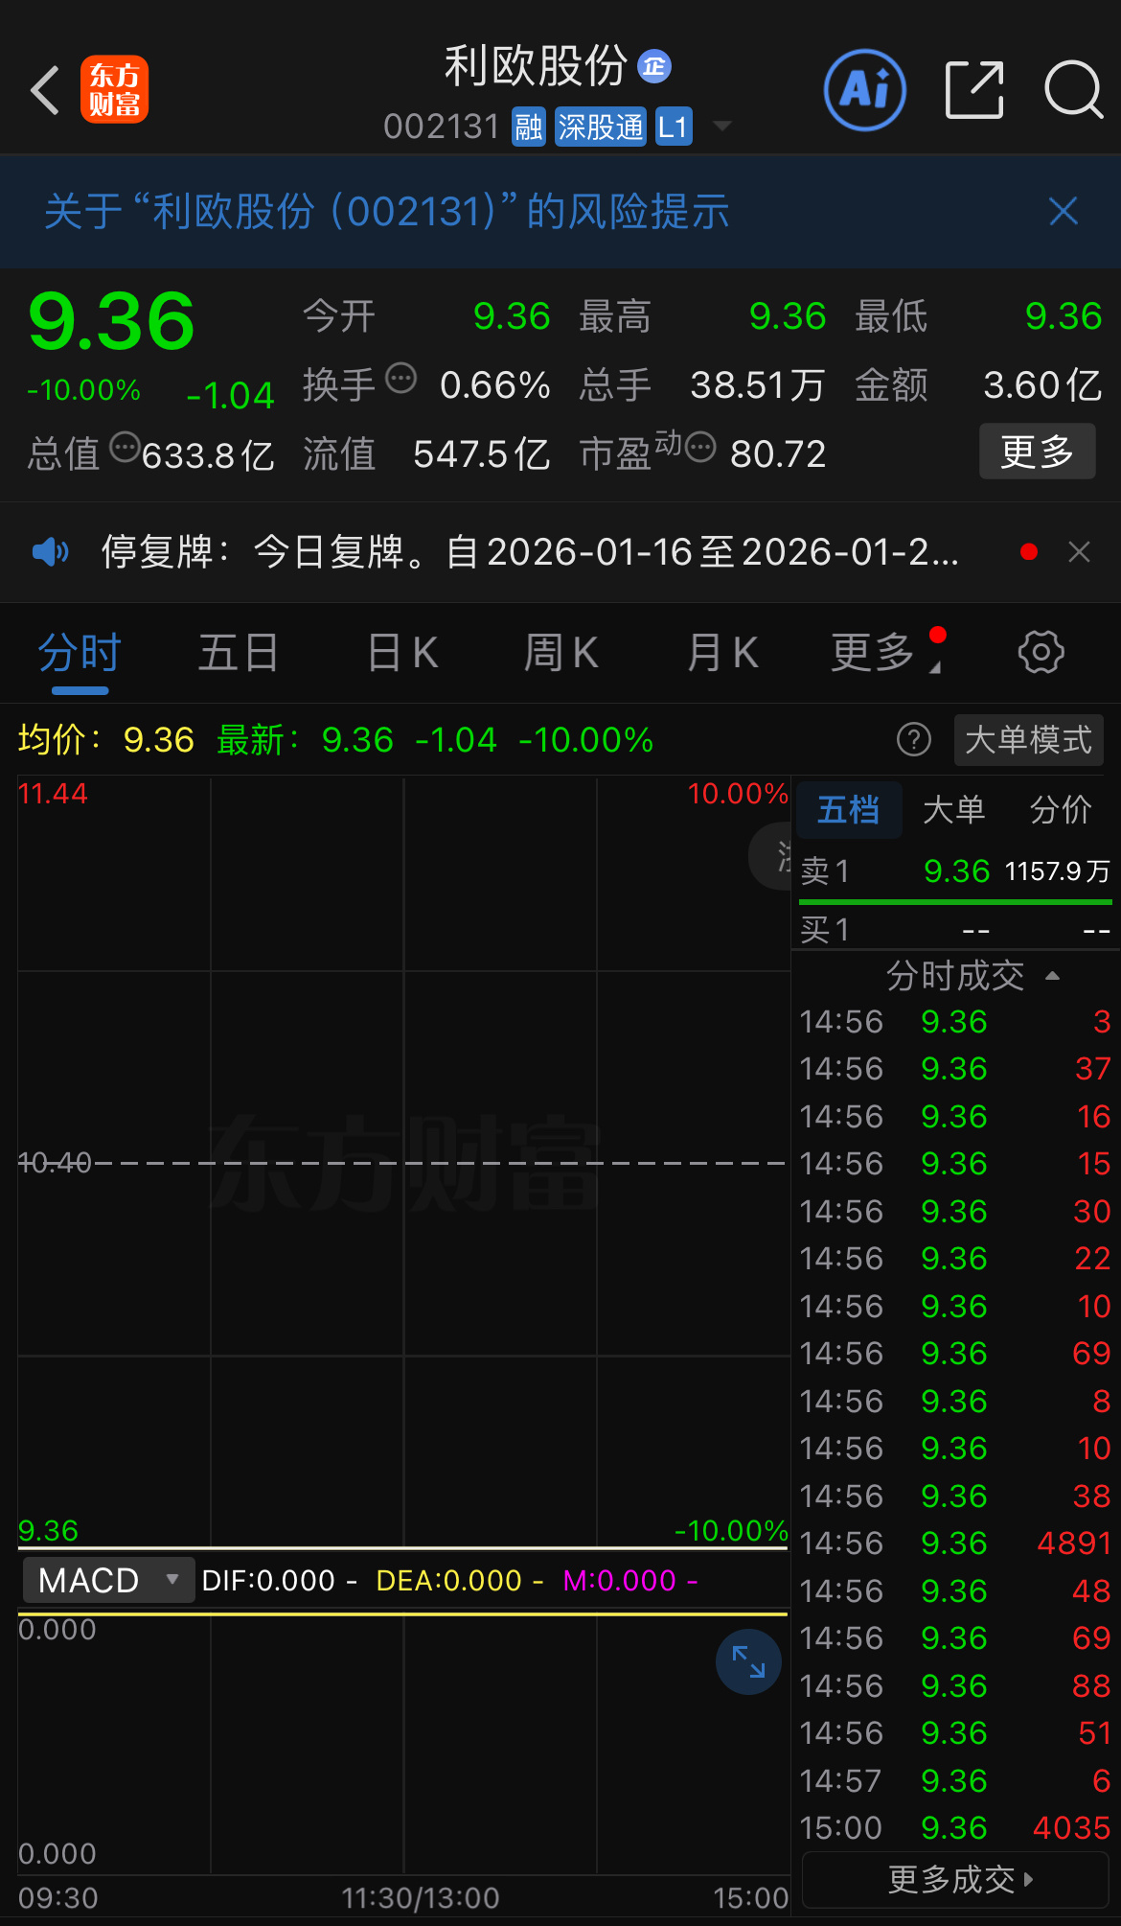Expand the stock code dropdown arrow
This screenshot has width=1121, height=1926.
click(723, 127)
